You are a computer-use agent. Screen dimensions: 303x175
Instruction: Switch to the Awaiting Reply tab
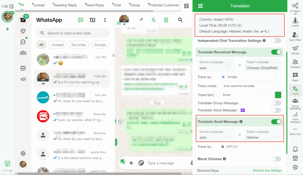65,5
